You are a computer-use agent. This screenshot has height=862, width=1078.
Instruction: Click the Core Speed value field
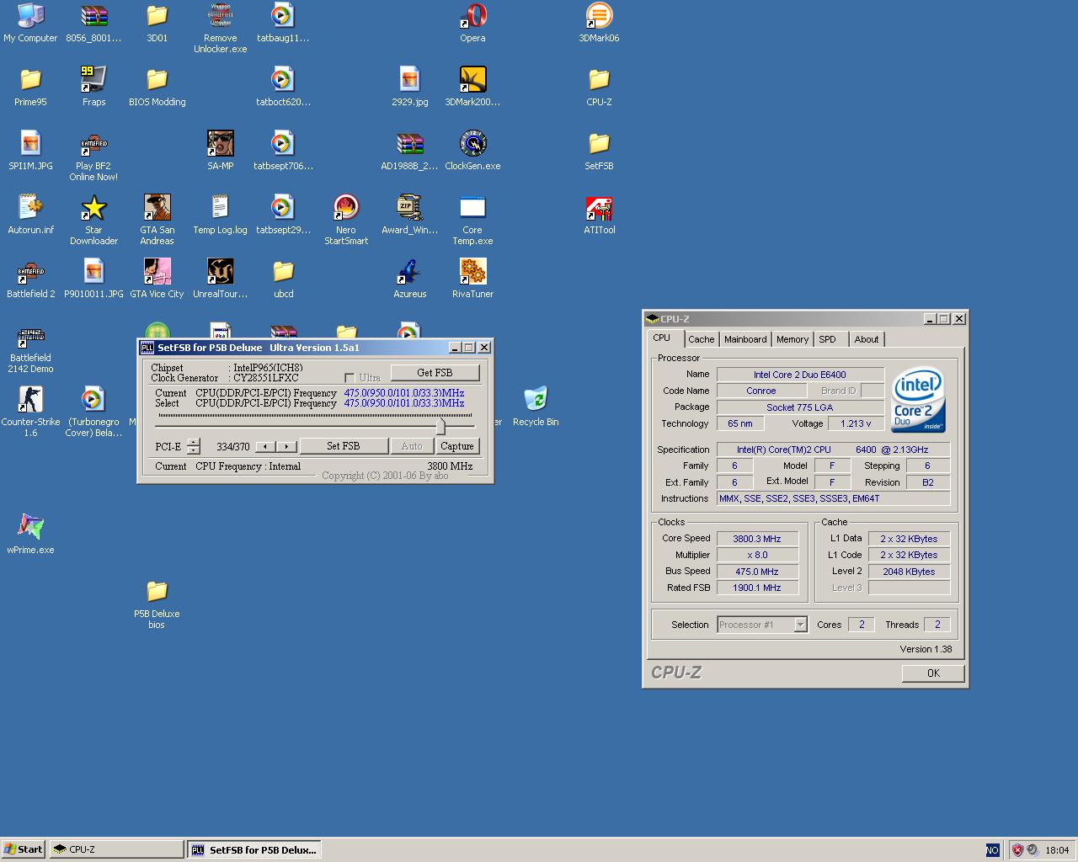pyautogui.click(x=757, y=539)
